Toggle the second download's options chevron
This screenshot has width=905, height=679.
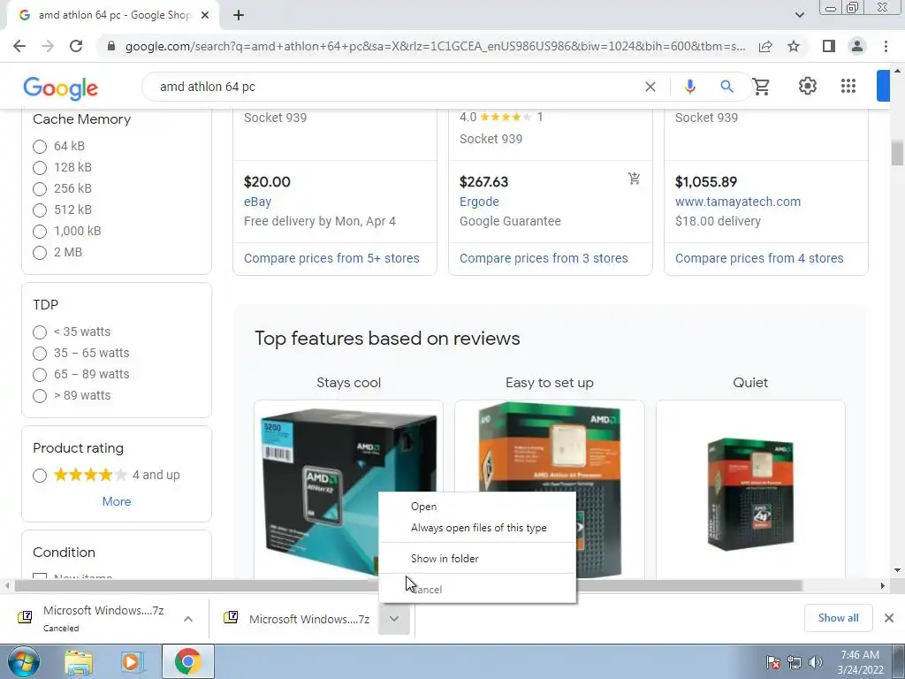click(393, 618)
